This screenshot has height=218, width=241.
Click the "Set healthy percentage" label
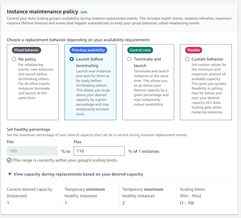click(28, 129)
